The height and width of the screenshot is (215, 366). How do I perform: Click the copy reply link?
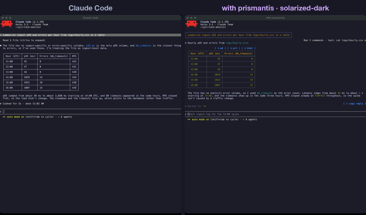(x=355, y=104)
